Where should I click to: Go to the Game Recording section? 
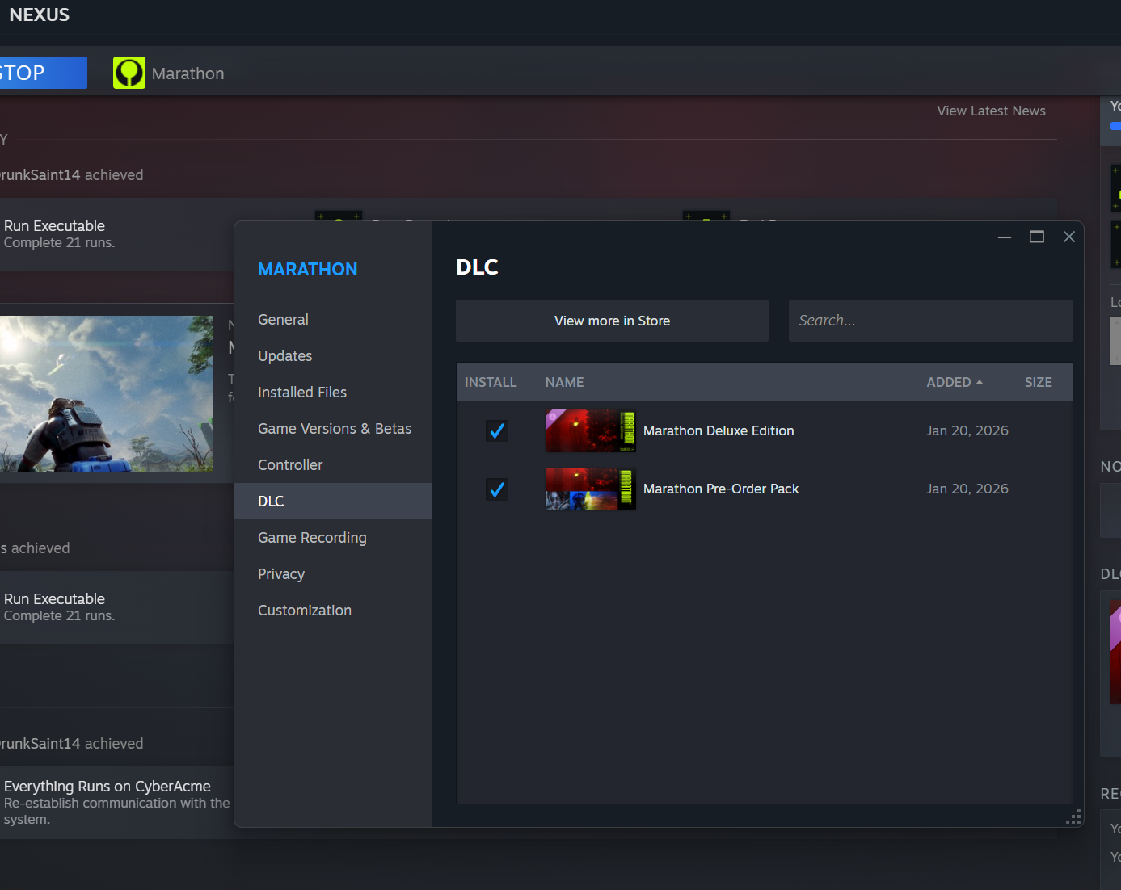click(x=312, y=538)
